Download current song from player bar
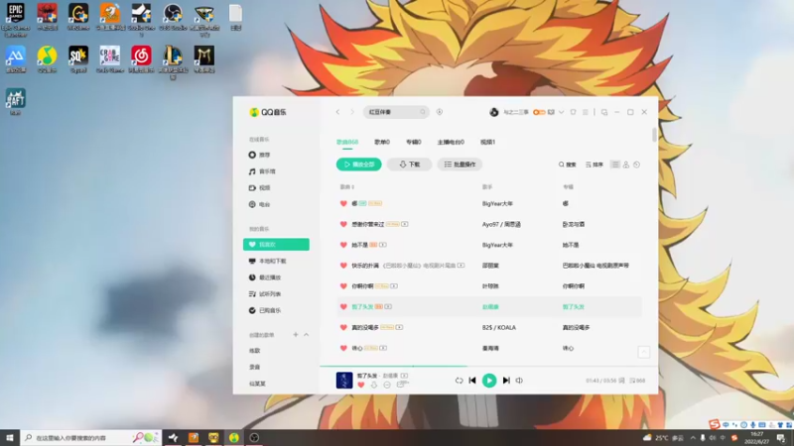 374,386
